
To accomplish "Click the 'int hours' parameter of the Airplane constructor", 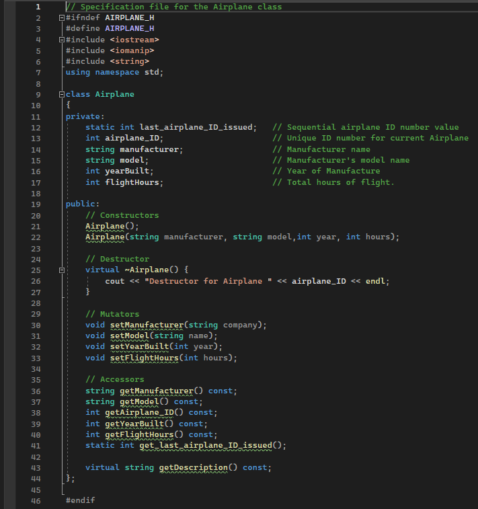I will point(368,237).
